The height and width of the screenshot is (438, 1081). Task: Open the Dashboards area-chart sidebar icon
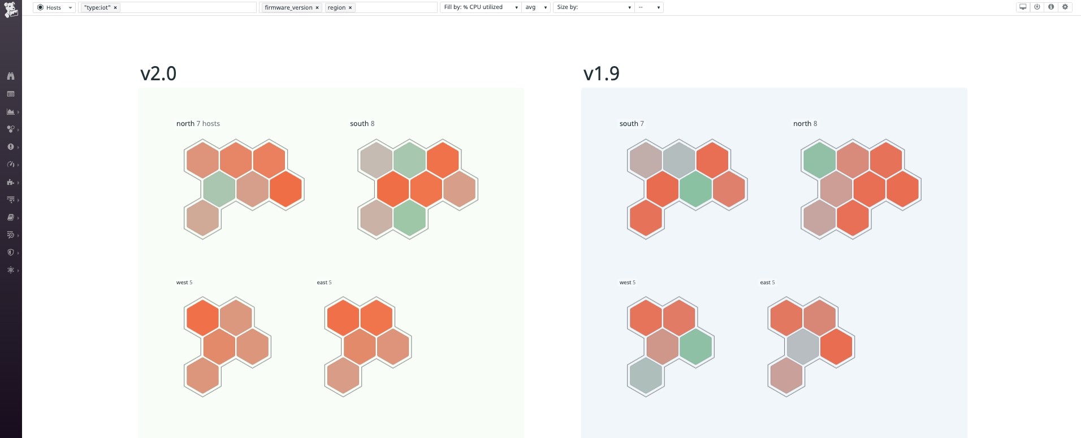click(x=10, y=112)
